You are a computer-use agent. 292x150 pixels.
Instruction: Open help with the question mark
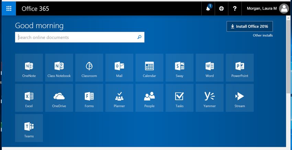pyautogui.click(x=235, y=8)
